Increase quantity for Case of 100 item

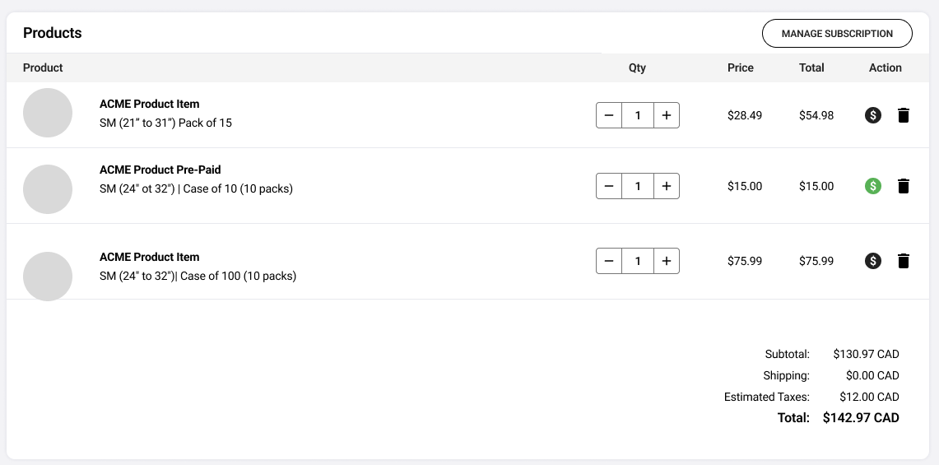666,261
